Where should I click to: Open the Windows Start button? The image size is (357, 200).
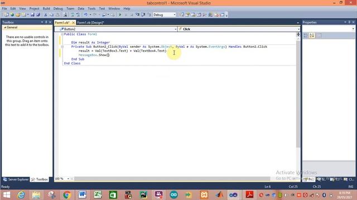coord(7,194)
